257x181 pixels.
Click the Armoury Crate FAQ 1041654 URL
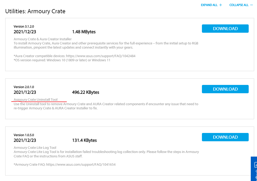tap(81, 164)
